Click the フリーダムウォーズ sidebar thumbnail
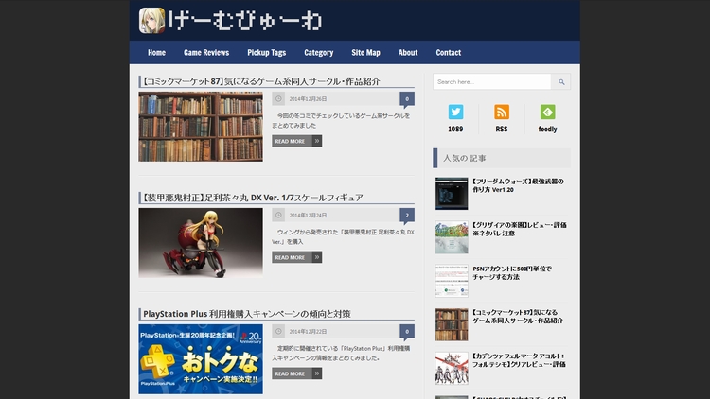Image resolution: width=710 pixels, height=399 pixels. tap(452, 194)
